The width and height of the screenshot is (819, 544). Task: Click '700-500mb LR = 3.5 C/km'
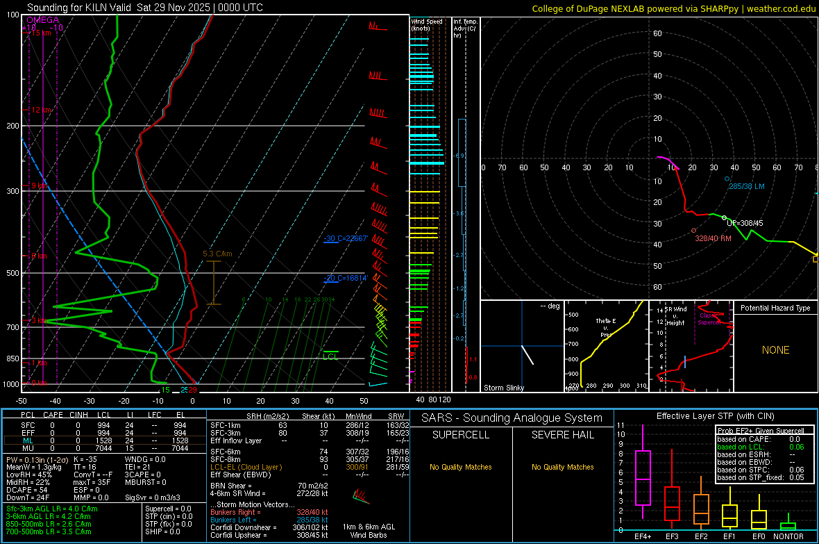[x=49, y=531]
